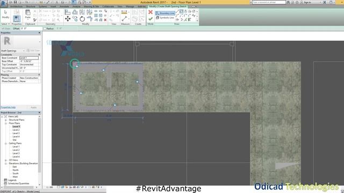Open the Revit application menu
Image resolution: width=344 pixels, height=193 pixels.
coord(3,3)
